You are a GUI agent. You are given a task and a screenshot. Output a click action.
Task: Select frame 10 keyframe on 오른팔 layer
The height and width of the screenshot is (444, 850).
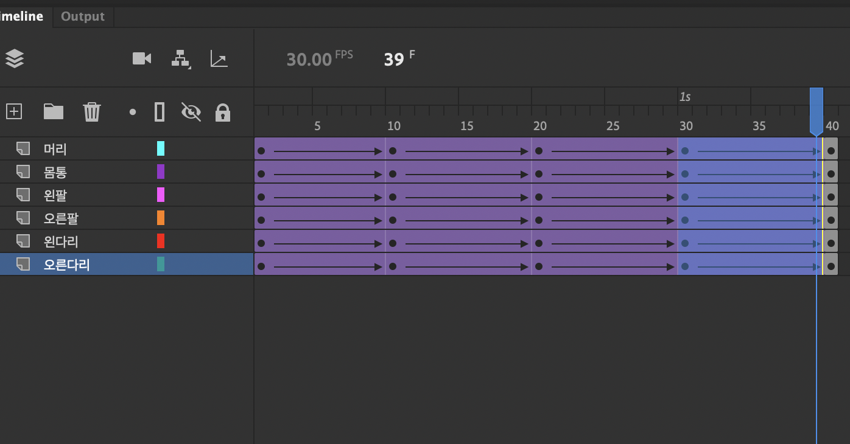[393, 220]
